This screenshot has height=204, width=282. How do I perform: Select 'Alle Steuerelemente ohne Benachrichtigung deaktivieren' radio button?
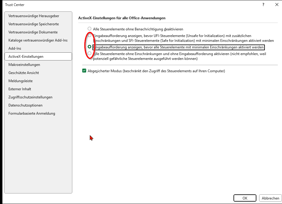pos(89,29)
